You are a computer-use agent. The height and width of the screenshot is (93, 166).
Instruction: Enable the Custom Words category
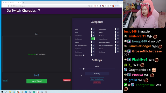(x=93, y=55)
